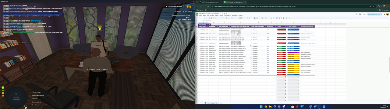Open Chrome three-dot menu

pos(388,6)
